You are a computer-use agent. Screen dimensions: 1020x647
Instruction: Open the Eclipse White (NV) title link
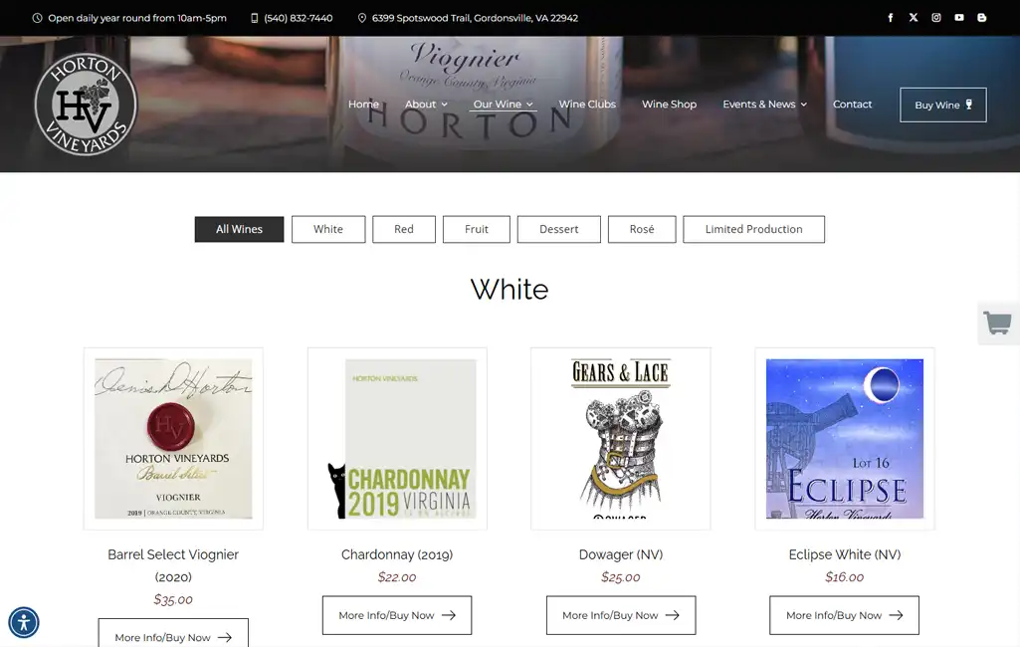click(x=845, y=554)
